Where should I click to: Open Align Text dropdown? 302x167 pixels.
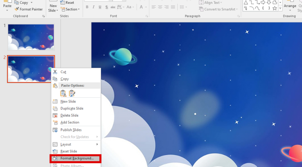coord(211,2)
